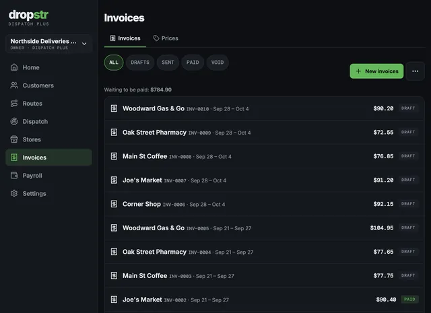Click invoice icon for INV-0009 row
431x313 pixels.
tap(114, 132)
